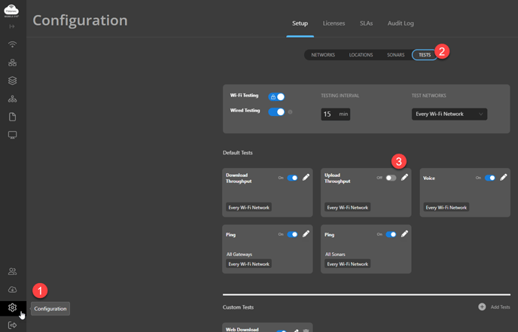Open the Test Networks dropdown
Image resolution: width=518 pixels, height=332 pixels.
[x=449, y=114]
